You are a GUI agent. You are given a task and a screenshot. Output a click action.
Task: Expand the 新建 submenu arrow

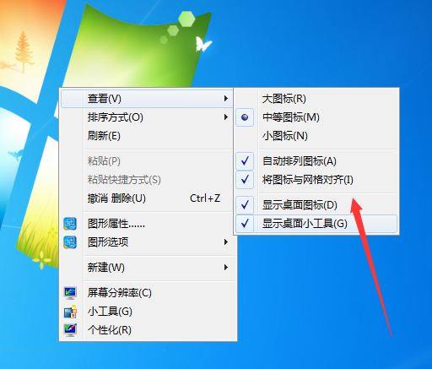(226, 268)
